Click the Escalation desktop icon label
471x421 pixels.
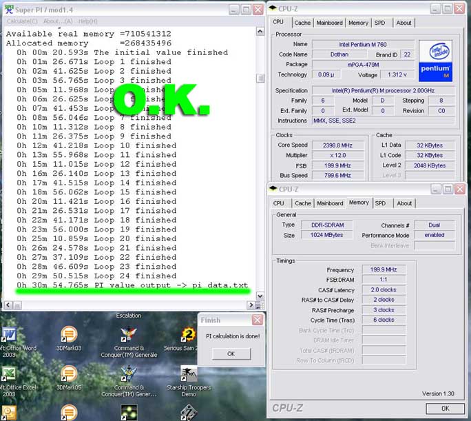coord(129,316)
